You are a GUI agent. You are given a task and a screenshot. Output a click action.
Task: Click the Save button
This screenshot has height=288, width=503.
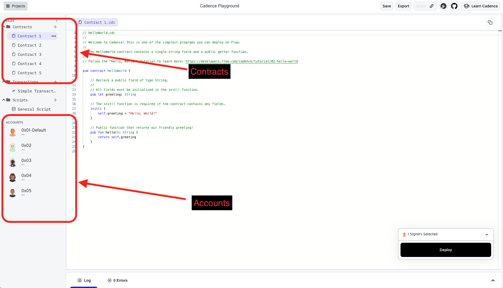pos(387,6)
